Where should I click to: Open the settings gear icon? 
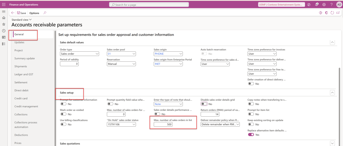(324, 4)
